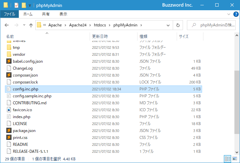Select the index.php file icon
Screen dimensions: 240x163
tap(9, 117)
